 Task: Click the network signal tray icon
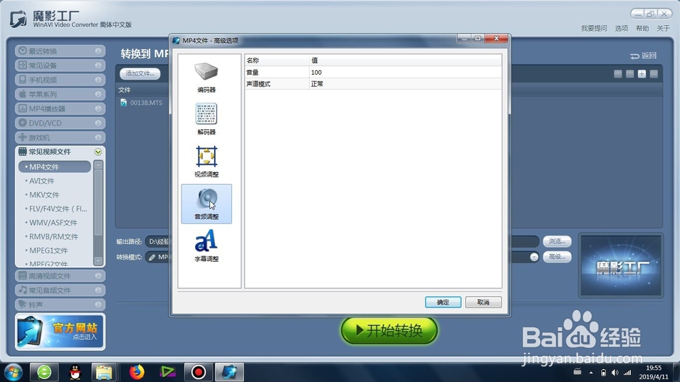pos(628,372)
